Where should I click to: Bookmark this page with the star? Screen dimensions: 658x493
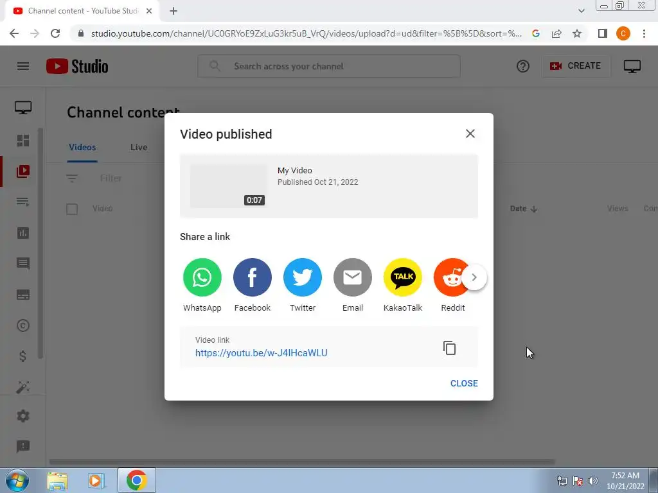click(577, 33)
